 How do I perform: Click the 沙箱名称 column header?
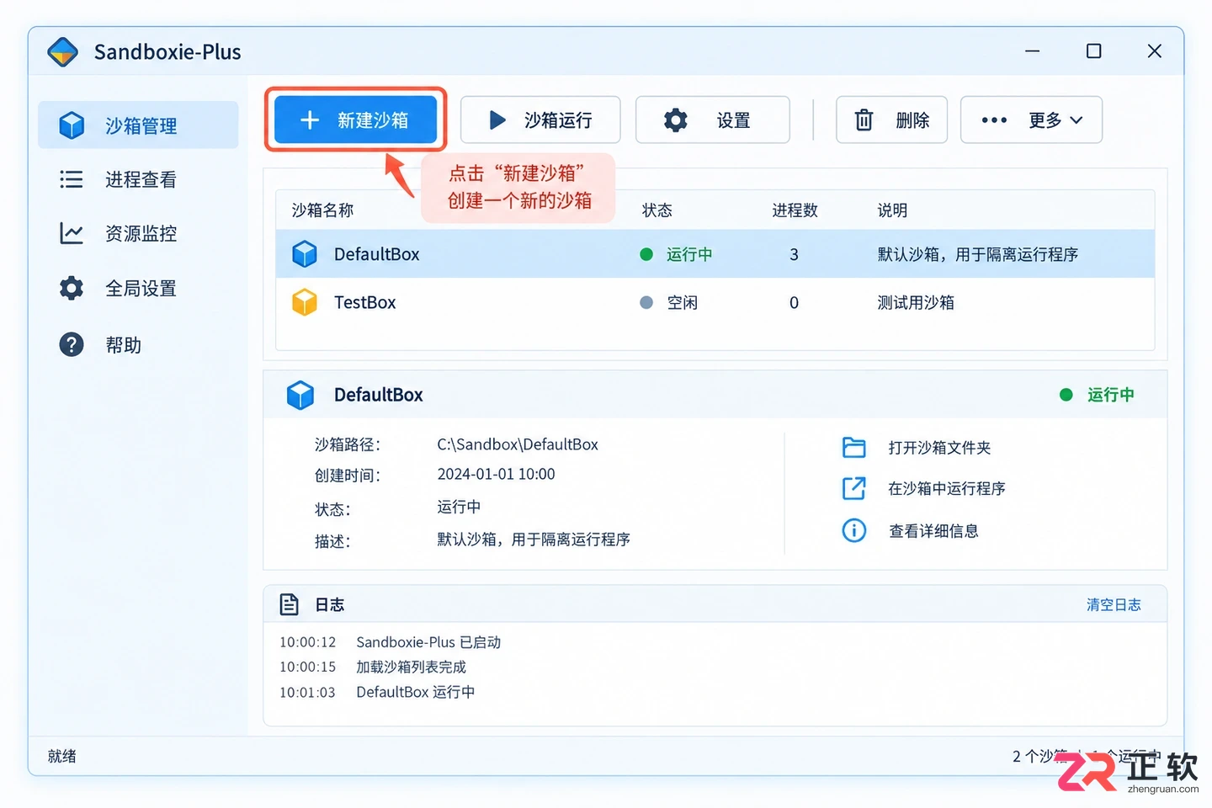point(322,210)
